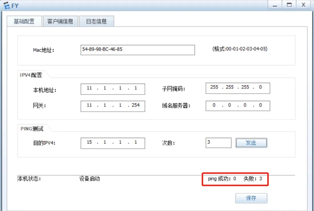The width and height of the screenshot is (314, 211).
Task: Click the 域名服务器 input field
Action: [238, 105]
